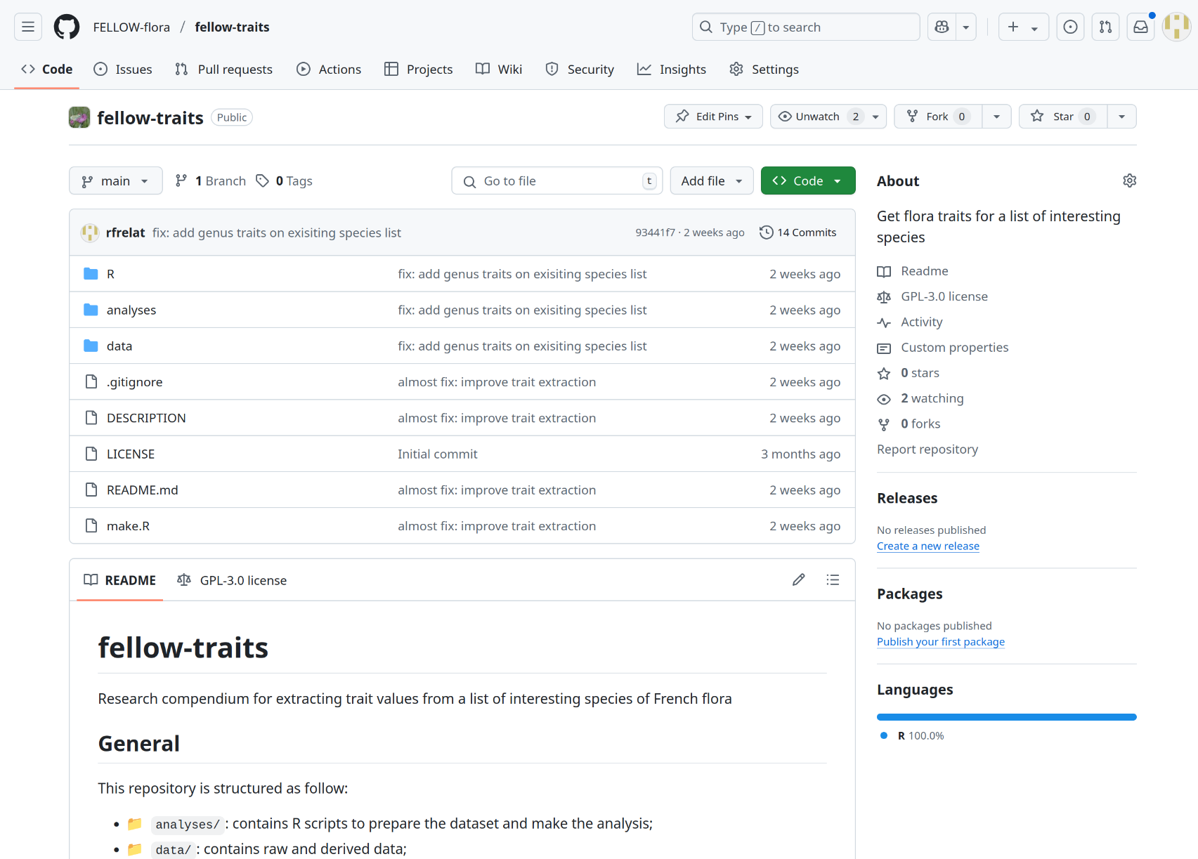Edit README with the pencil icon
Viewport: 1198px width, 859px height.
798,580
